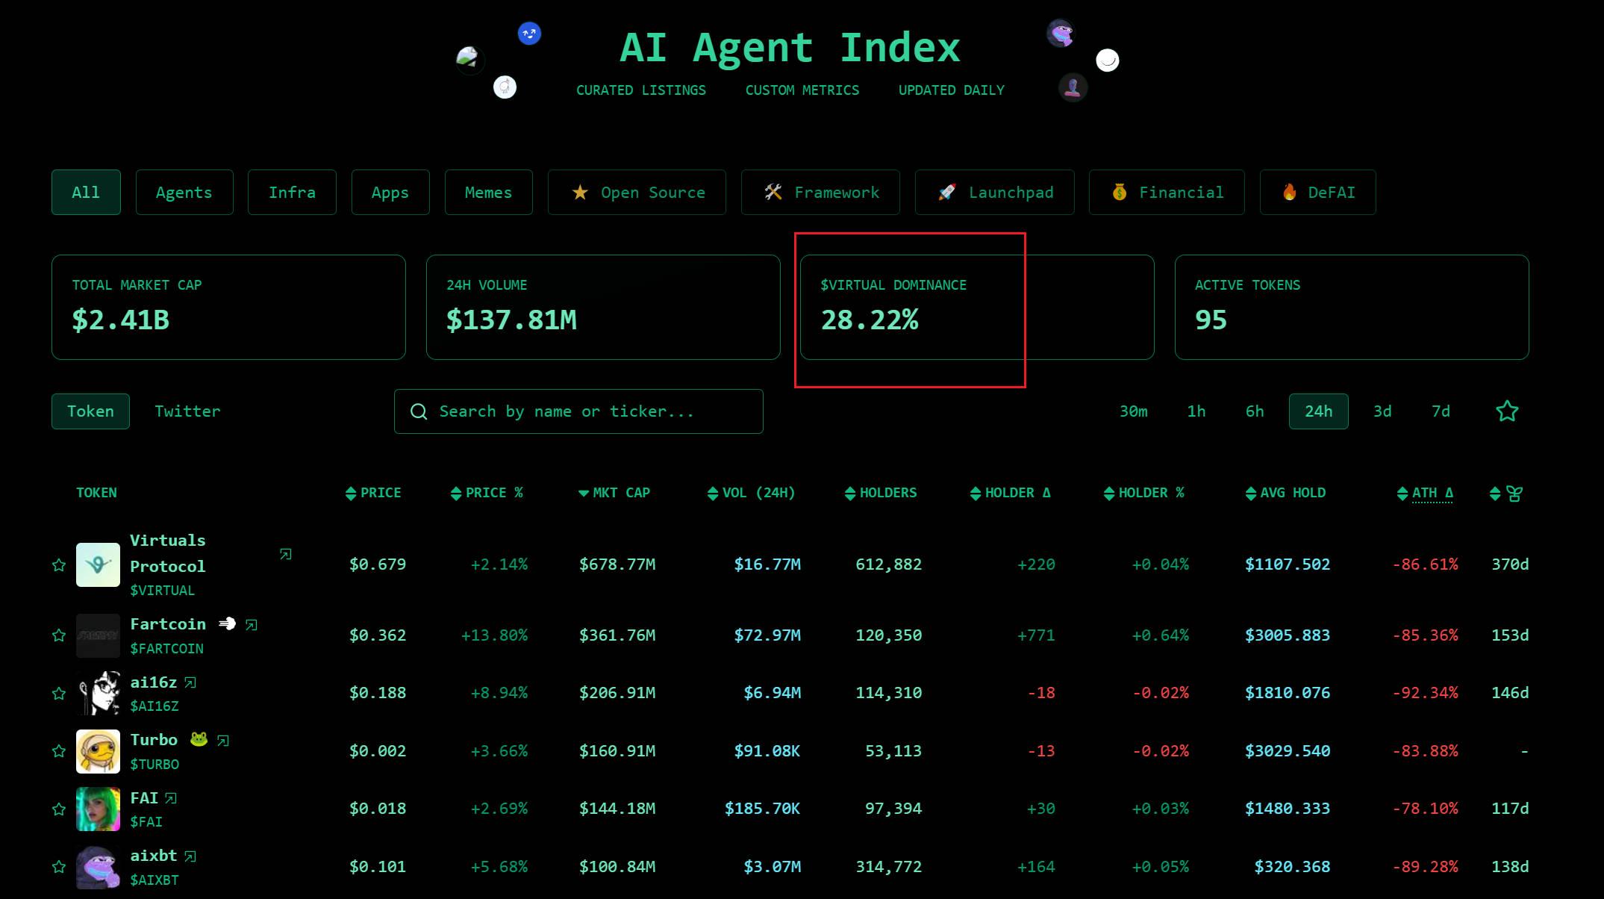Click the star favorite icon for Virtuals Protocol
The image size is (1604, 899).
coord(60,565)
